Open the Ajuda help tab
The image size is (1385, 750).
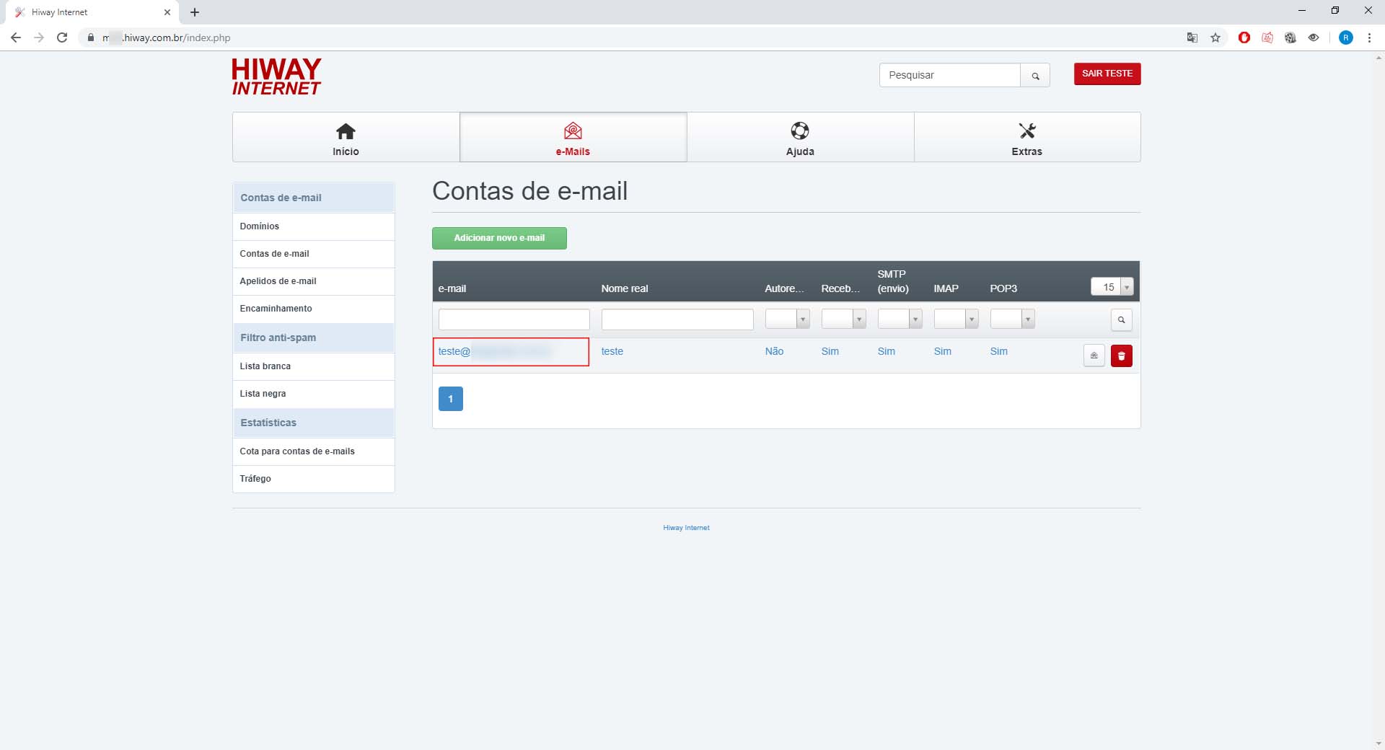[x=800, y=137]
